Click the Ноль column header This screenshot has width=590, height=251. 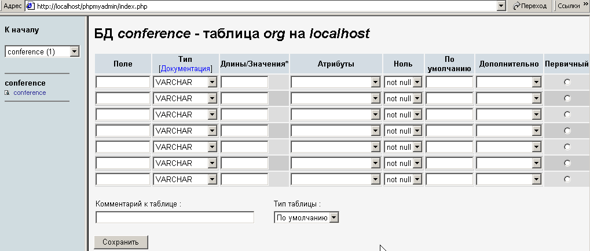pyautogui.click(x=404, y=64)
